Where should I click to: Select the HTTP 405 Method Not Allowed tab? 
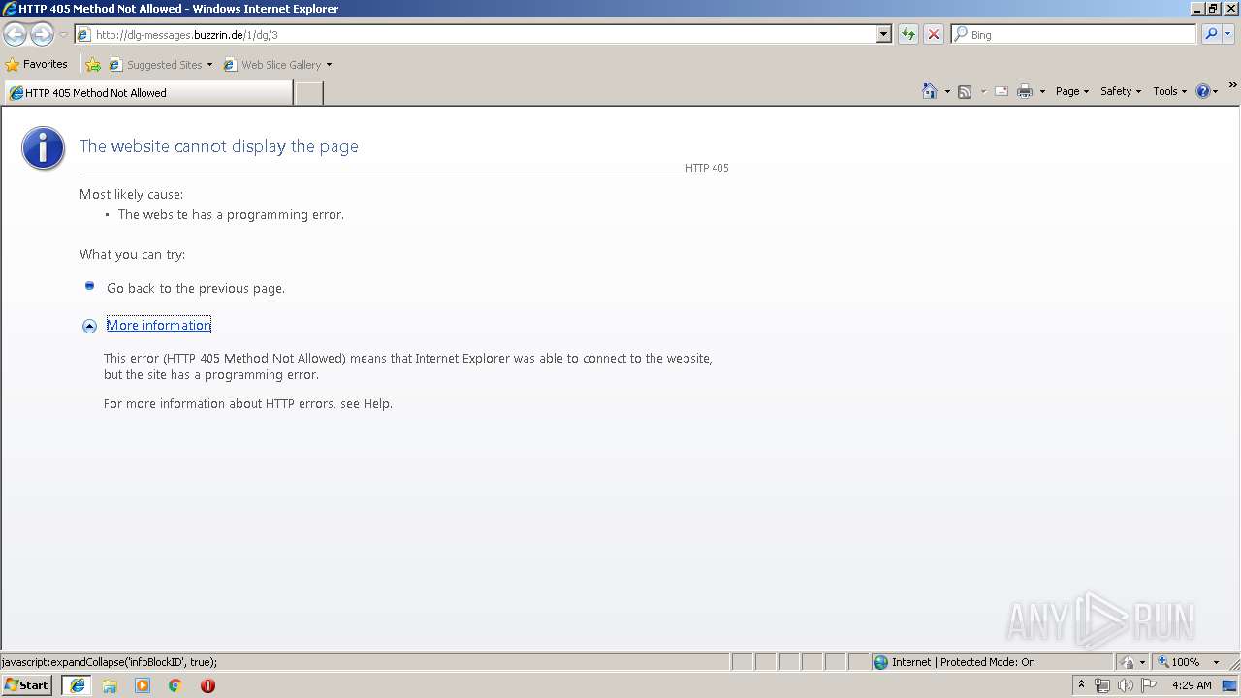click(147, 93)
